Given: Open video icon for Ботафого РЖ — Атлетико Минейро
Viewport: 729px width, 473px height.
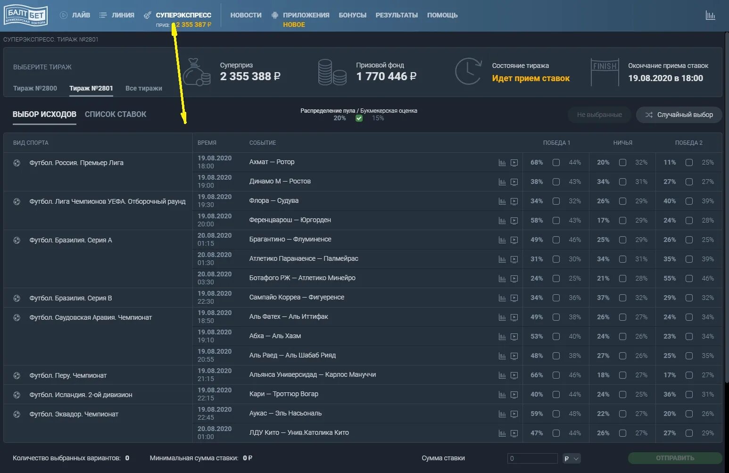Looking at the screenshot, I should click(514, 279).
